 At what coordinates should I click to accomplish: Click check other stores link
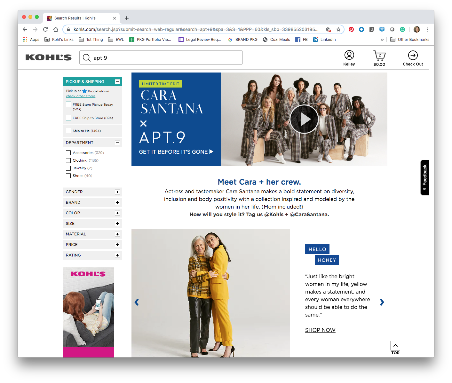point(81,96)
